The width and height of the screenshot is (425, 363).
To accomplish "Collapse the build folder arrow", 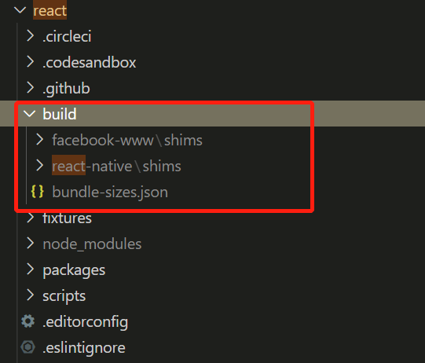I will pyautogui.click(x=30, y=114).
